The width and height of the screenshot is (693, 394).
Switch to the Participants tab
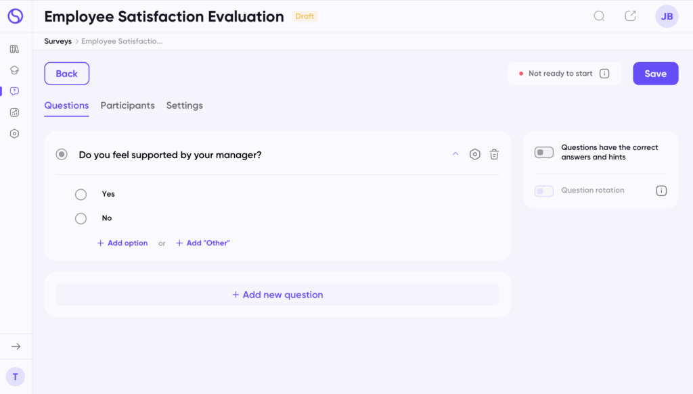(127, 105)
